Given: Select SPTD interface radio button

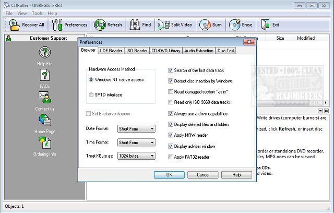Looking at the screenshot, I should tap(91, 95).
